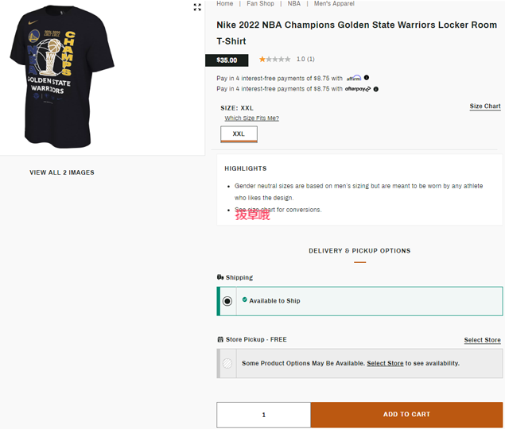Click VIEW ALL 2 IMAGES
The width and height of the screenshot is (505, 429).
[62, 172]
